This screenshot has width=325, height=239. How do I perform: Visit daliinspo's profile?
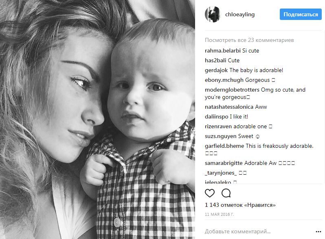216,116
